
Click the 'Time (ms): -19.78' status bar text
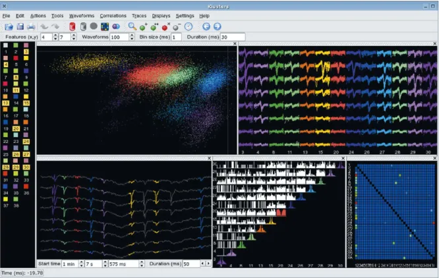tap(22, 273)
